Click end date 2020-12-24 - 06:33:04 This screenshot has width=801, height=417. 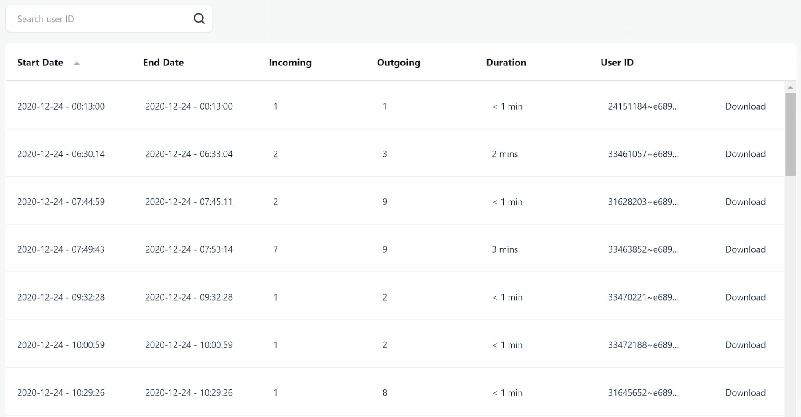(189, 154)
